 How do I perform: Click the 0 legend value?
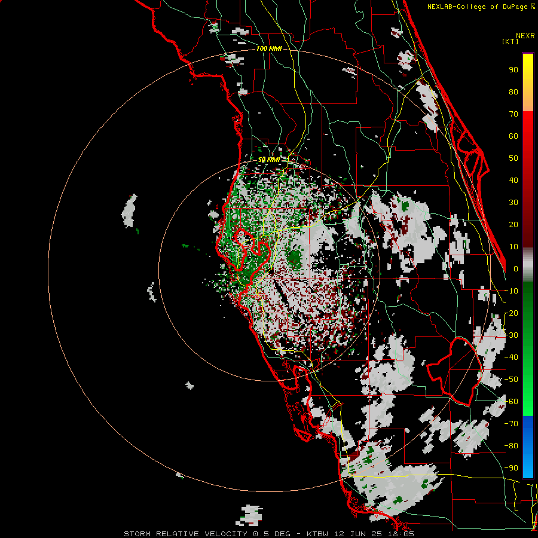click(x=516, y=269)
